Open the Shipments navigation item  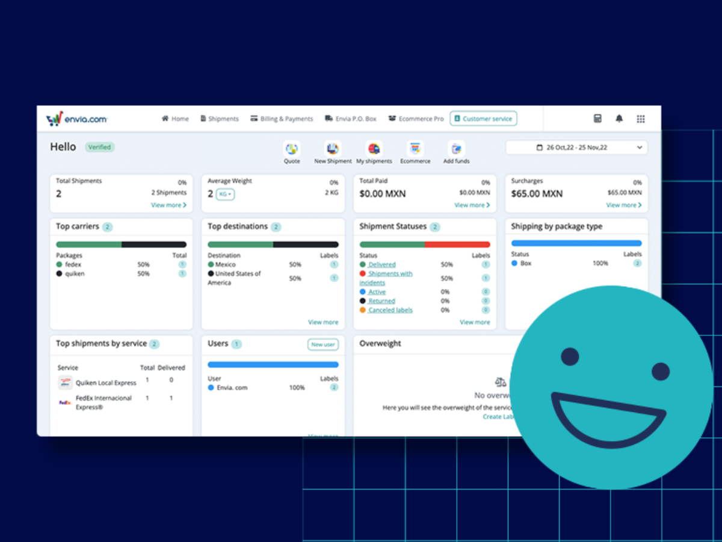point(220,119)
